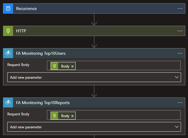The image size is (188, 138).
Task: Click the Top10Users Request Body field
Action: pyautogui.click(x=127, y=66)
